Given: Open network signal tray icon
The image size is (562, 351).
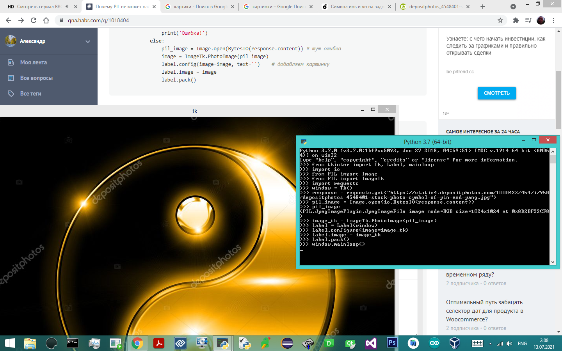Looking at the screenshot, I should (500, 344).
